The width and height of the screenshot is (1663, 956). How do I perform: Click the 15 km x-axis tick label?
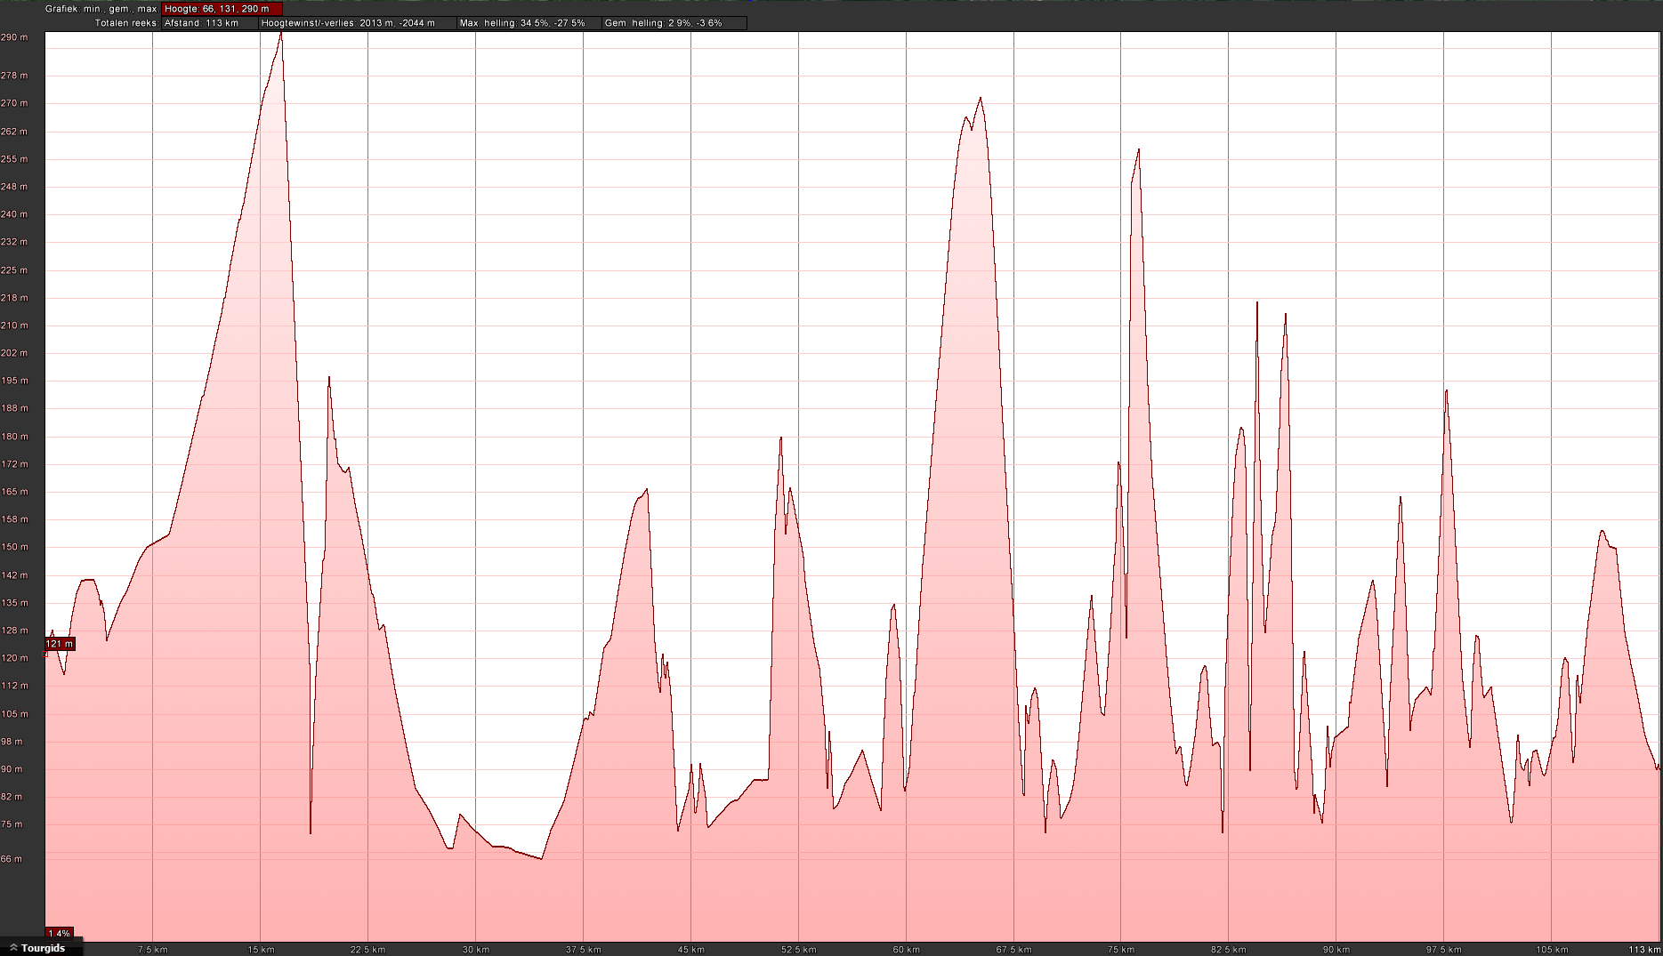point(261,950)
